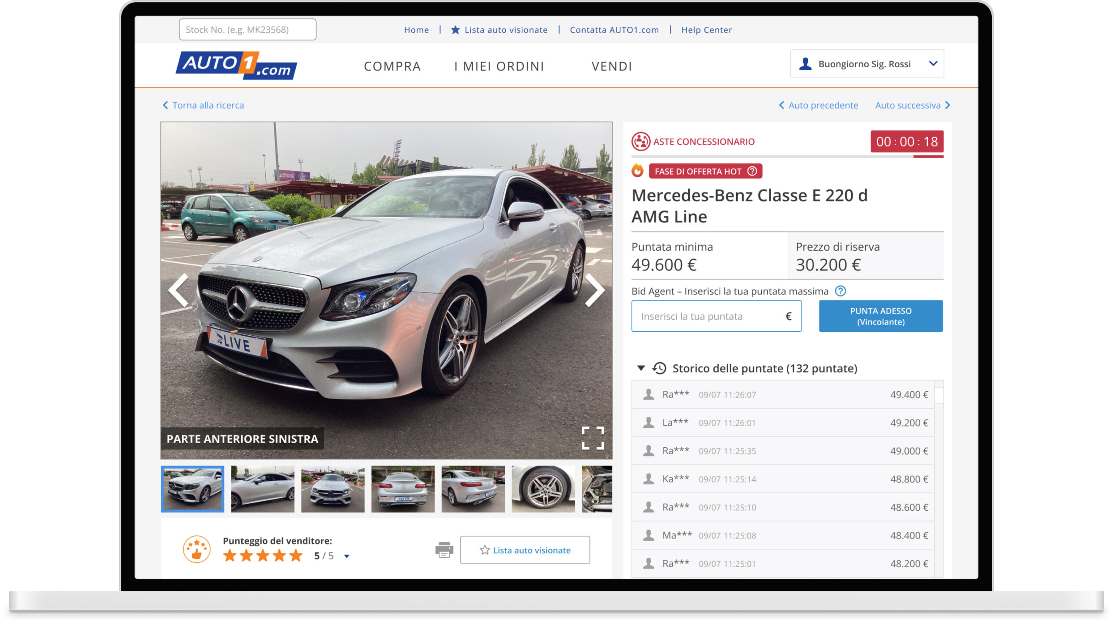Click the 49.000 € bid row
The image size is (1113, 621).
click(x=783, y=451)
